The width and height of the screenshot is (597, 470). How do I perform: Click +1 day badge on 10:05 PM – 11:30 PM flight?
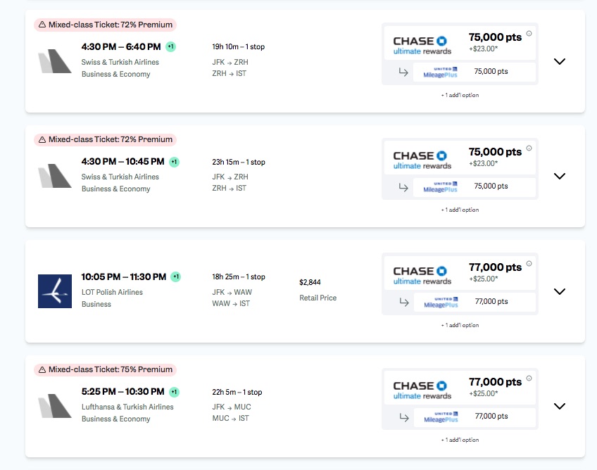pyautogui.click(x=175, y=277)
